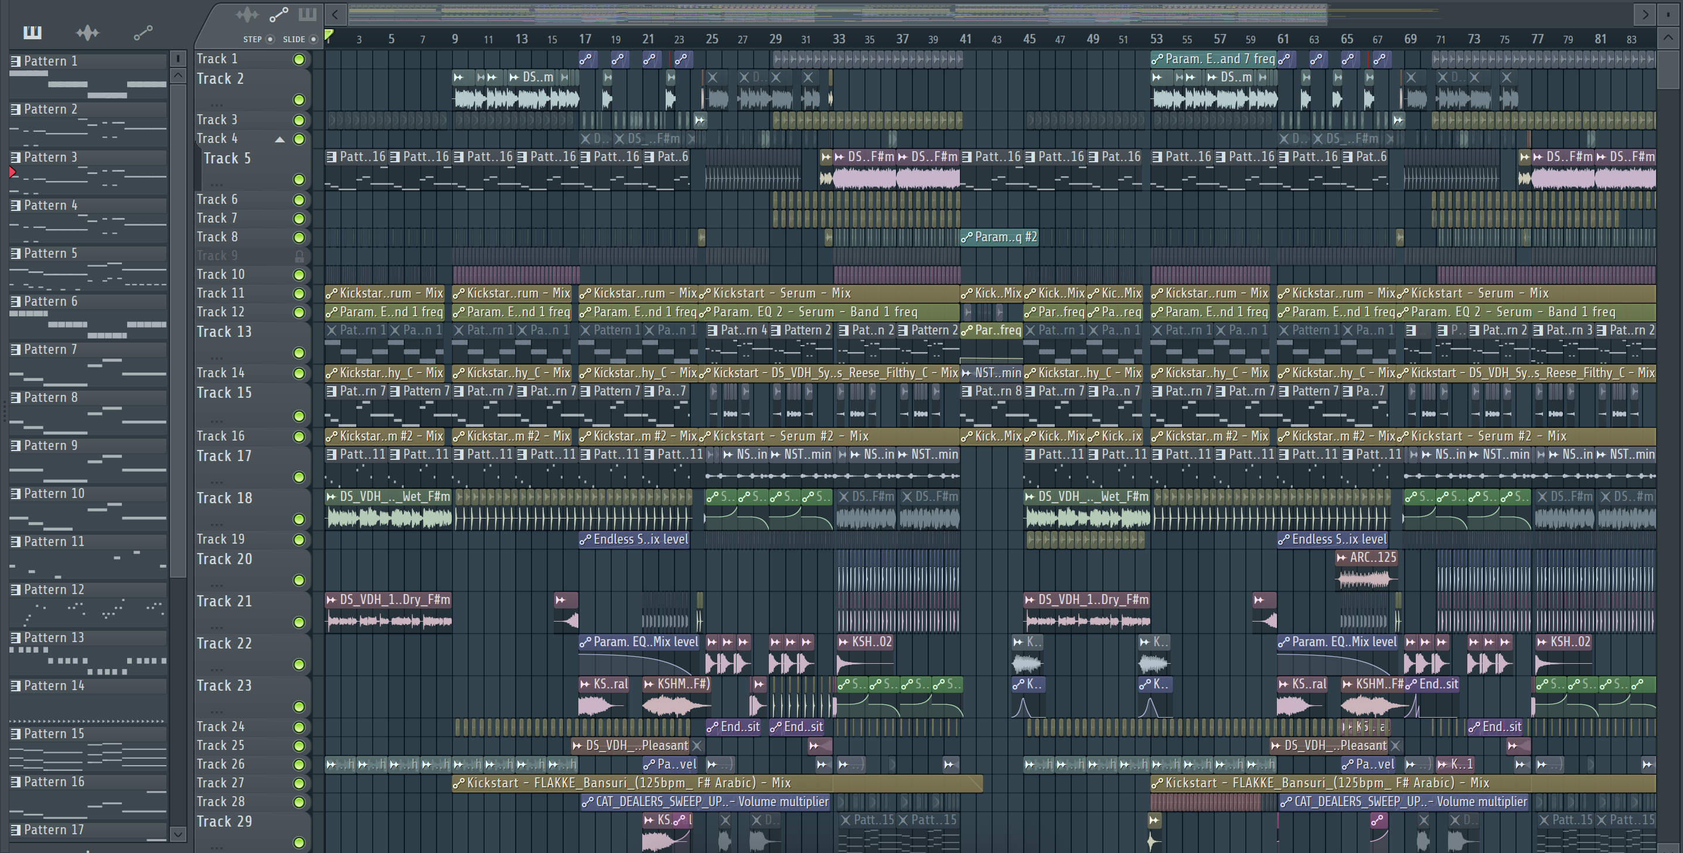Click the green song start marker on ruler
The height and width of the screenshot is (853, 1683).
tap(329, 35)
